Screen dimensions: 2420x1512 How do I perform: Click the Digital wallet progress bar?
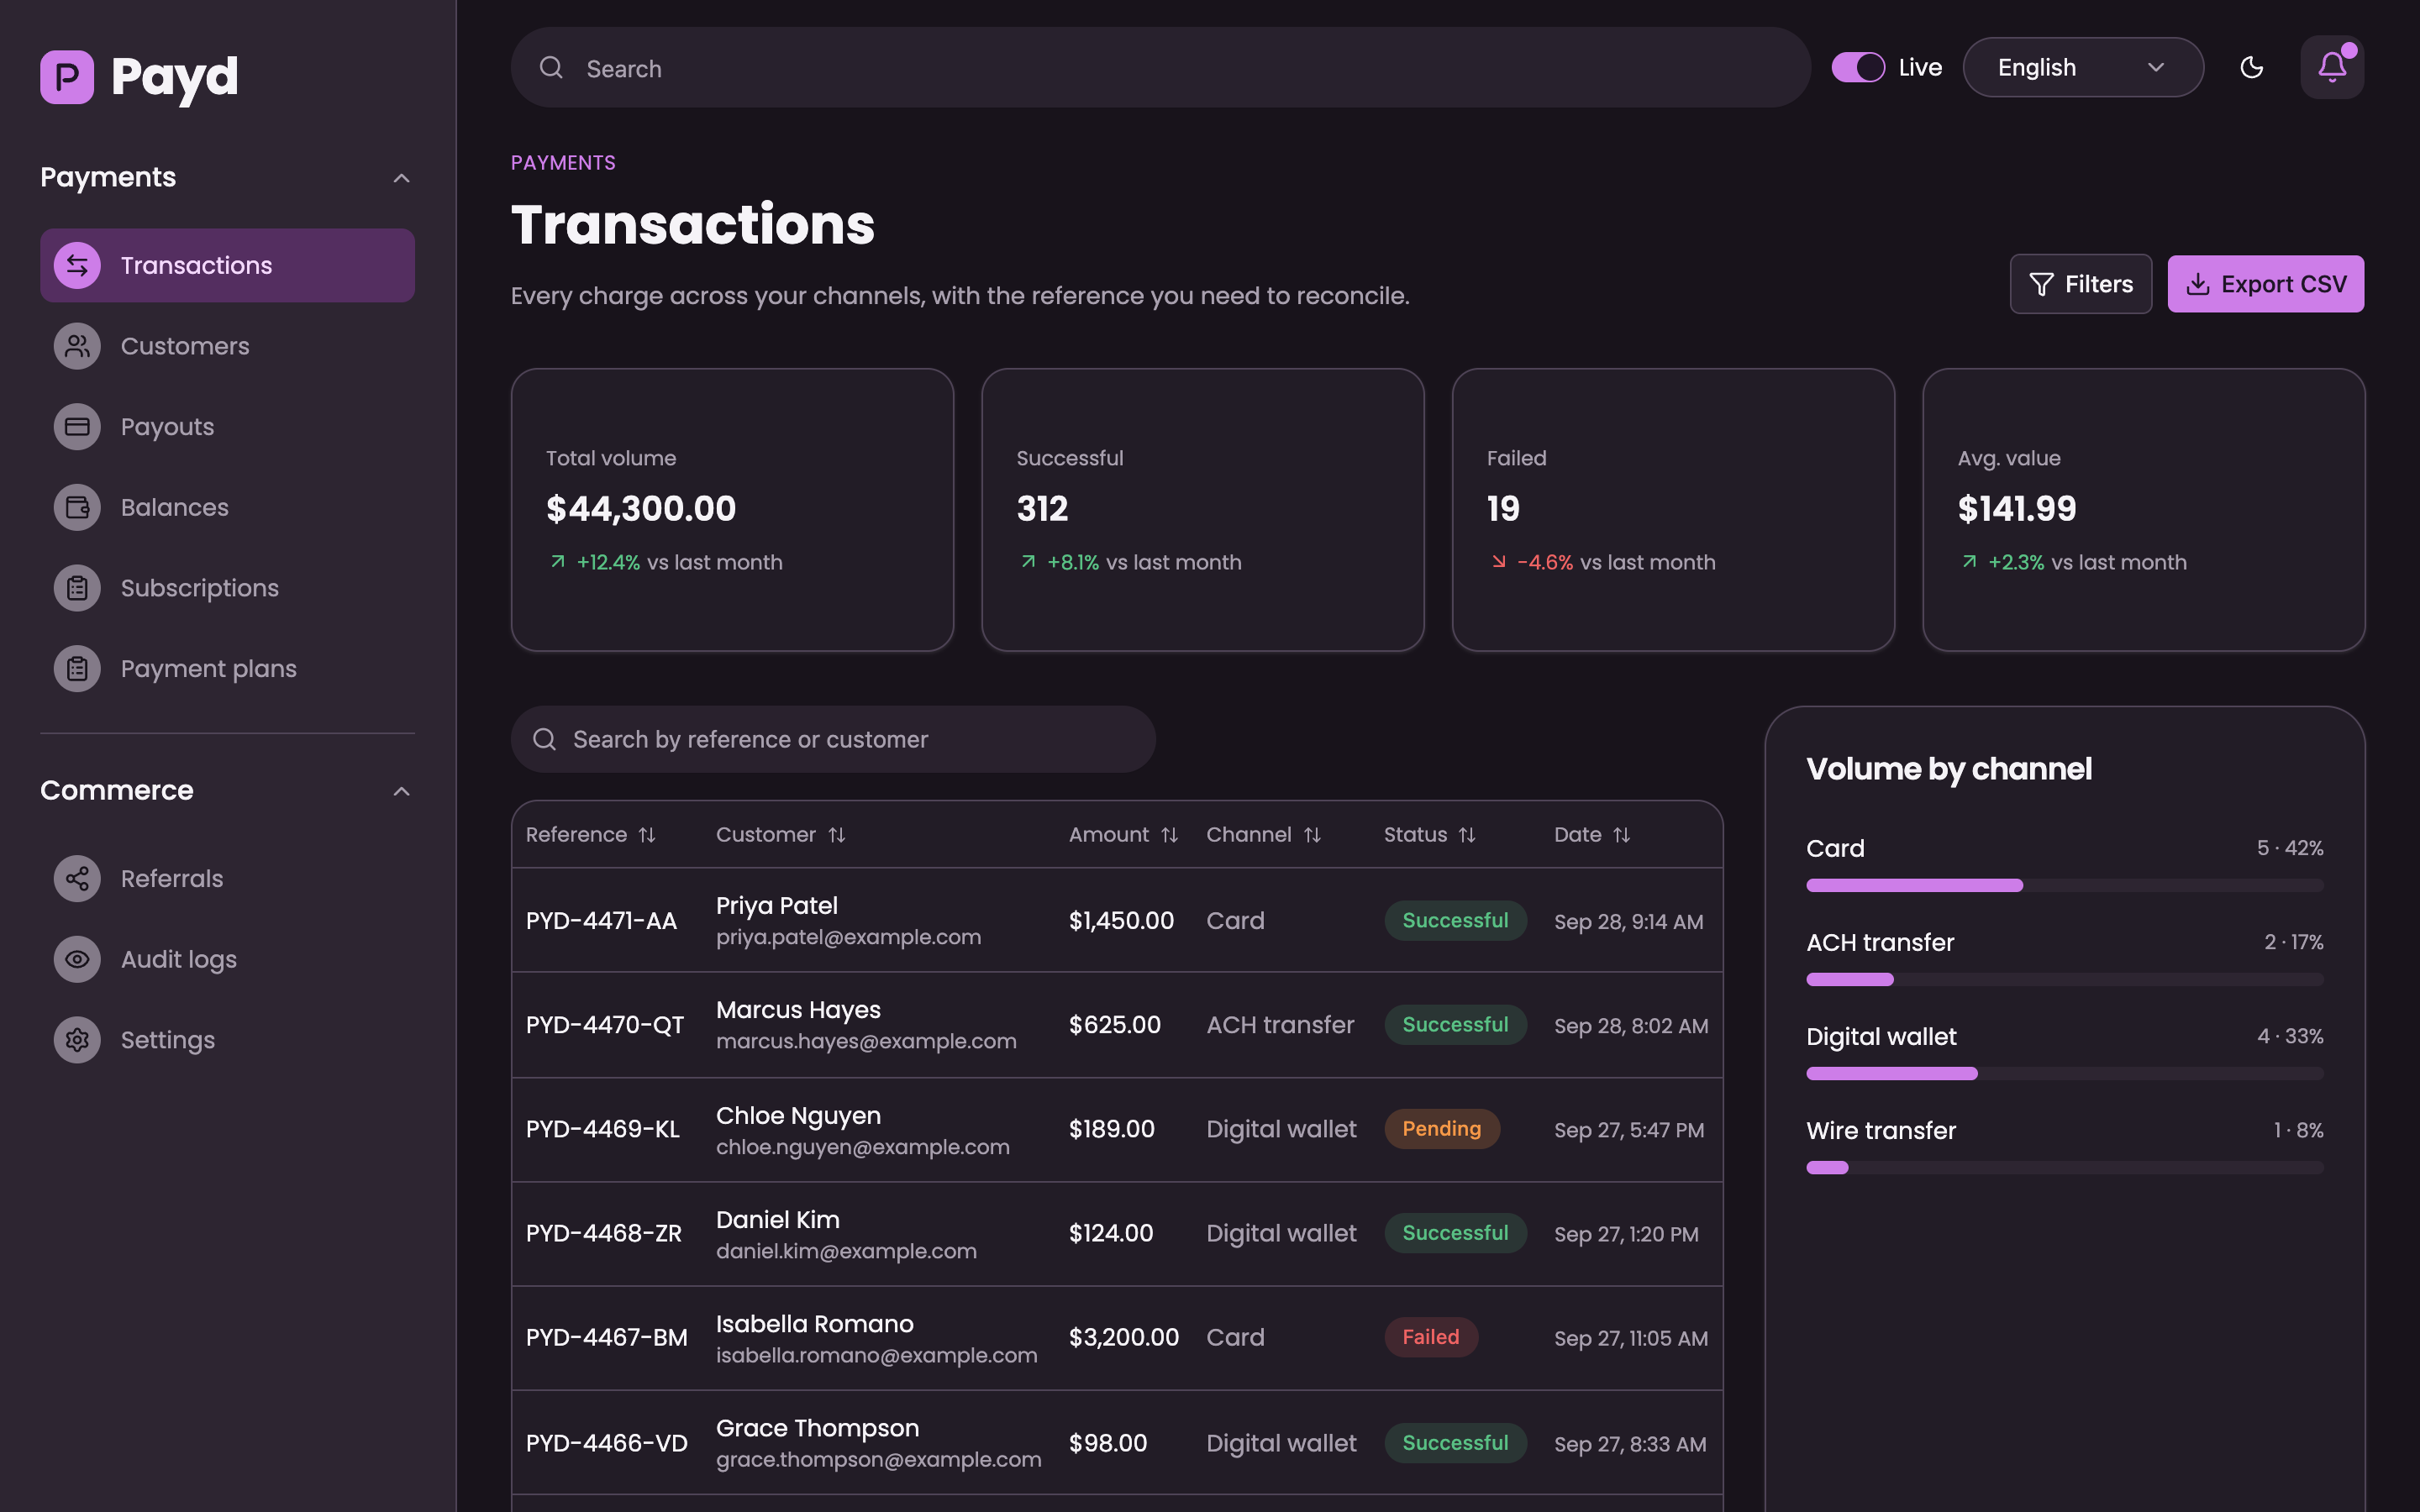tap(2064, 1073)
